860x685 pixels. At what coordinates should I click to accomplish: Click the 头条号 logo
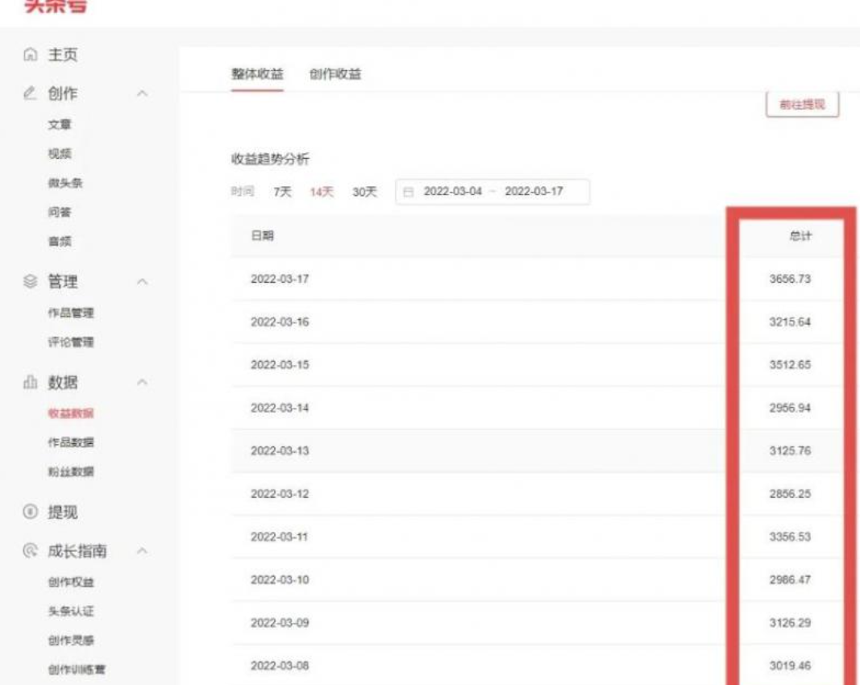coord(56,6)
